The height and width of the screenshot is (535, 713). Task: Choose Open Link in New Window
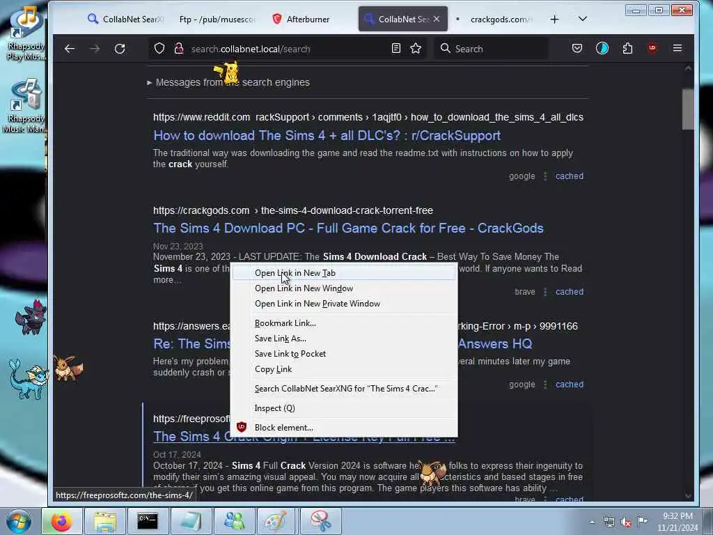[x=344, y=288]
